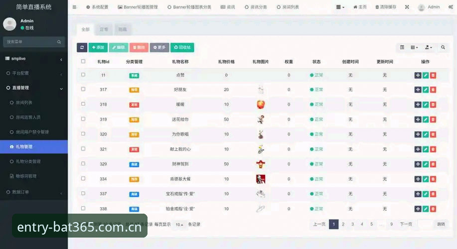Edit gift row 321
This screenshot has height=249, width=457.
click(426, 149)
